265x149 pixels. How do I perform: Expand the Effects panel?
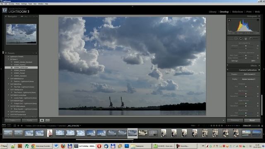point(259,65)
